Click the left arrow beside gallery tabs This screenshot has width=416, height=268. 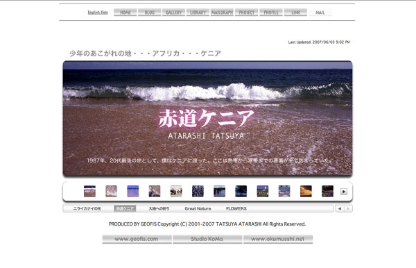tap(340, 209)
